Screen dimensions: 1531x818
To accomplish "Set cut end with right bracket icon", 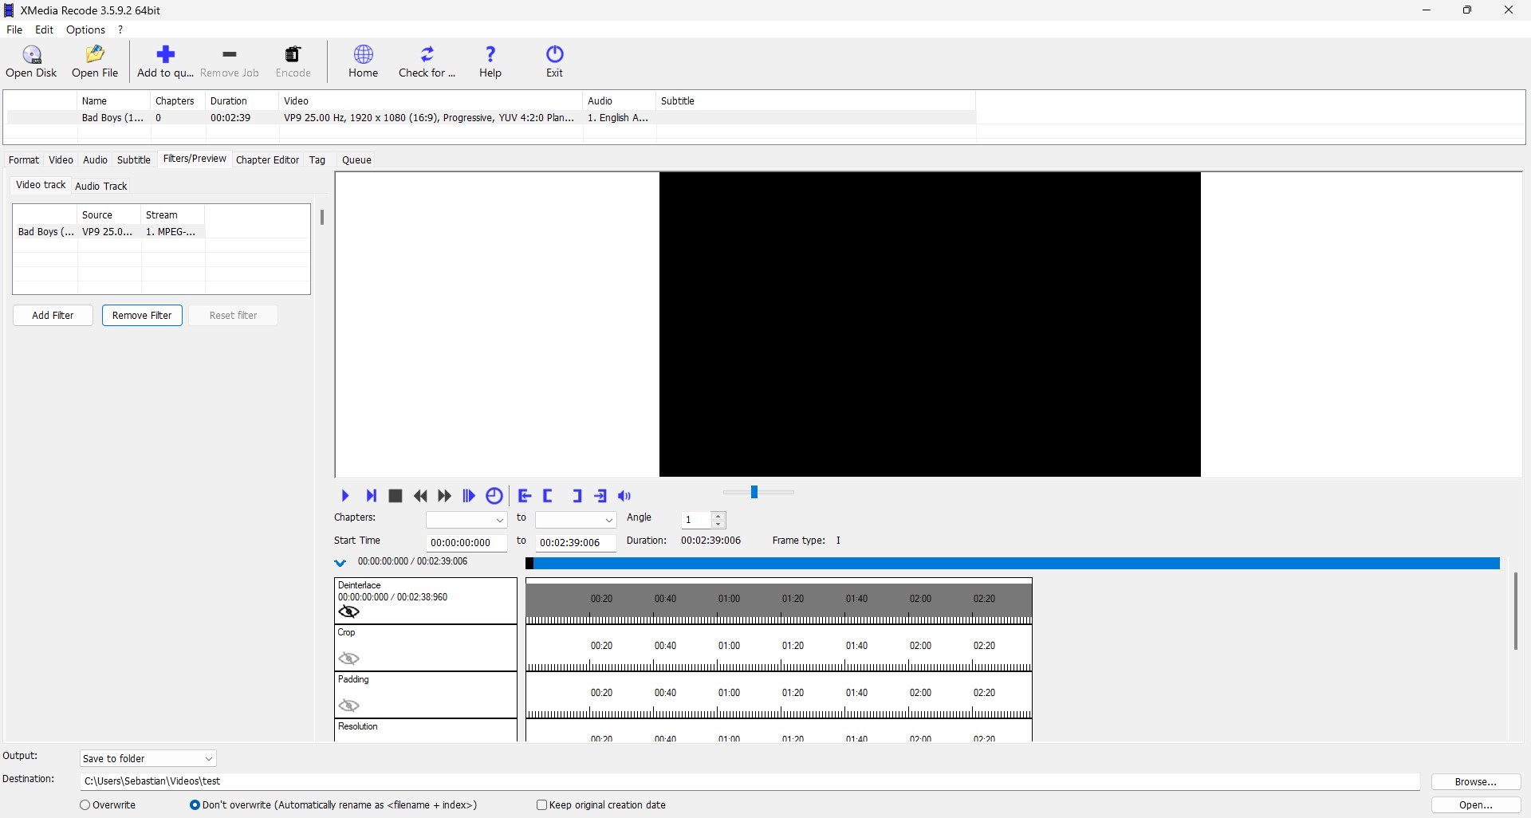I will pos(577,496).
